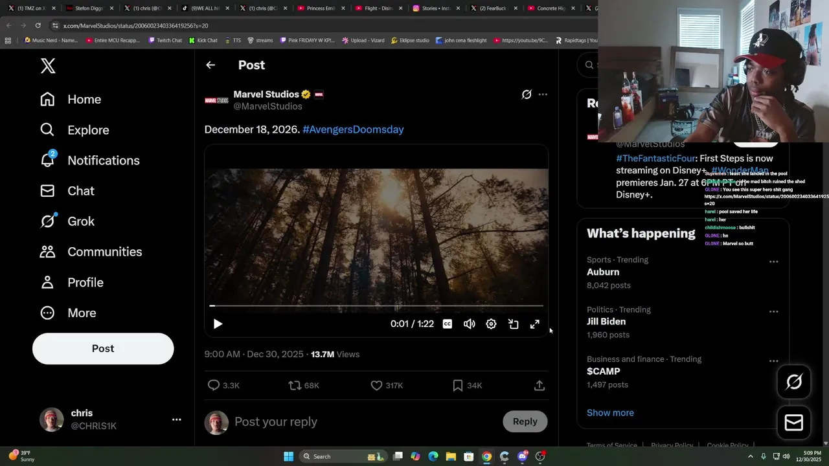Mute the video with the volume icon
Screen dimensions: 829x466
tap(470, 324)
